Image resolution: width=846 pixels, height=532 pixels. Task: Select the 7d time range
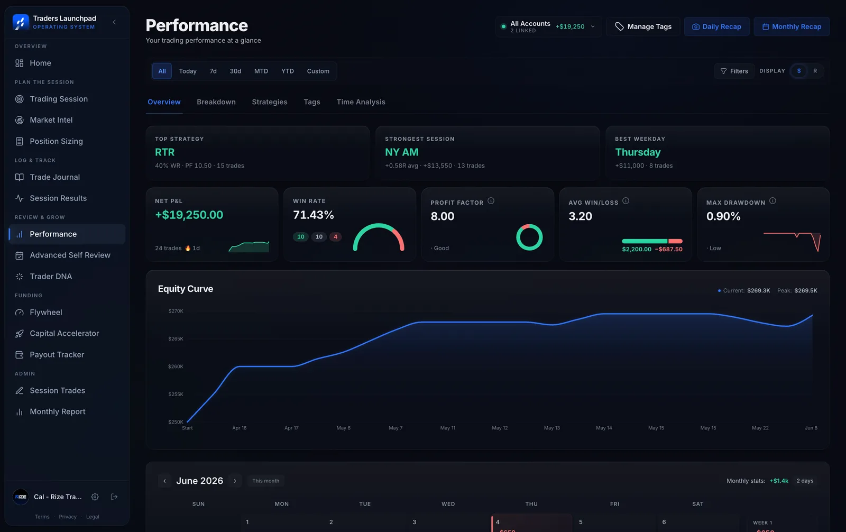213,71
